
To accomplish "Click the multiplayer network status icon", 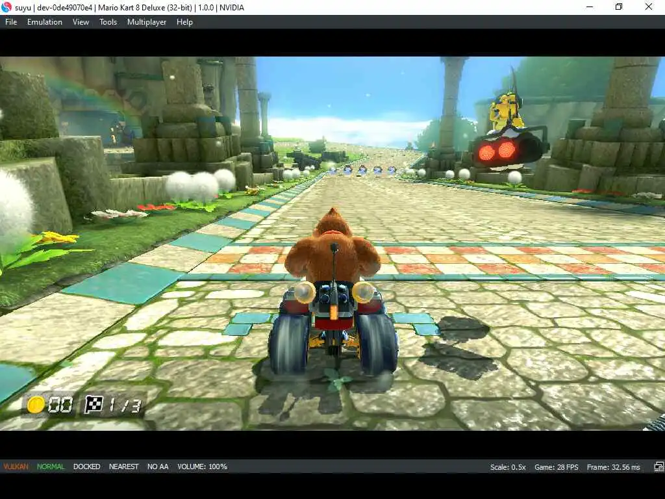I will tap(659, 467).
